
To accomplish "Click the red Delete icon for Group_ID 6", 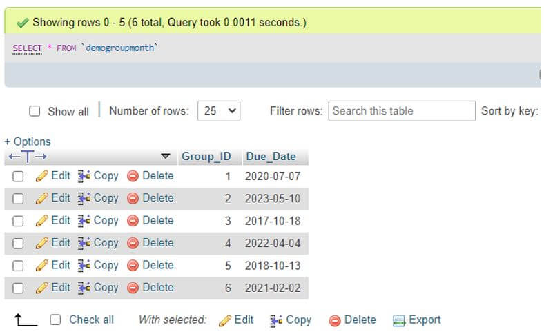I will [x=133, y=288].
